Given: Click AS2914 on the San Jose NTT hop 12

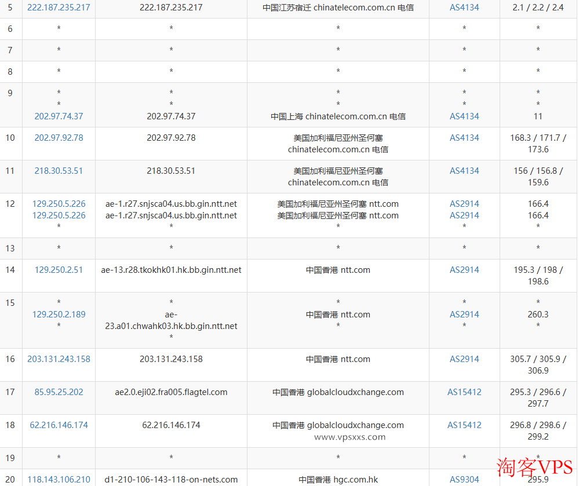Looking at the screenshot, I should 464,204.
